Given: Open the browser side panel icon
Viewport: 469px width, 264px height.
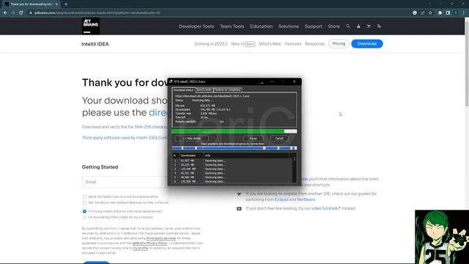Looking at the screenshot, I should 448,13.
